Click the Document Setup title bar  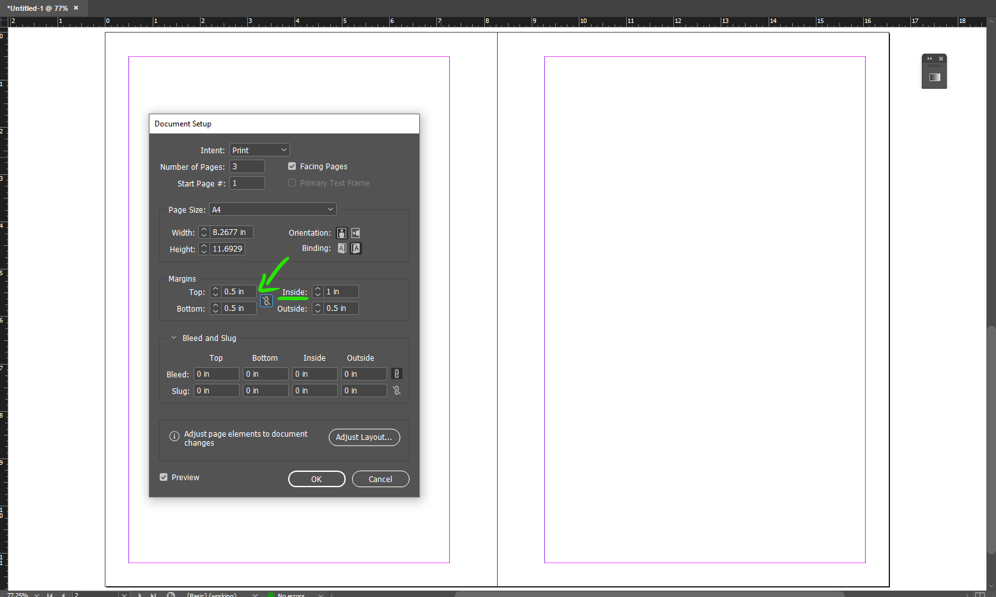[x=284, y=124]
